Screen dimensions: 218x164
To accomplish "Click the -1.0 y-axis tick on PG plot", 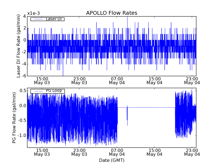I will 22,136.
